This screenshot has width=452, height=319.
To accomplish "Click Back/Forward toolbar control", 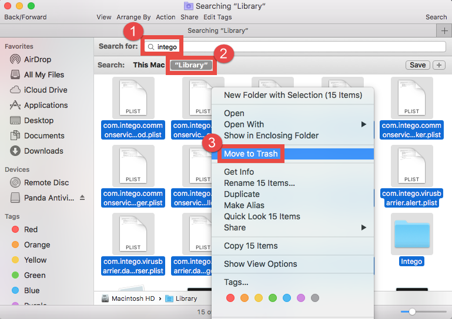I will click(25, 17).
